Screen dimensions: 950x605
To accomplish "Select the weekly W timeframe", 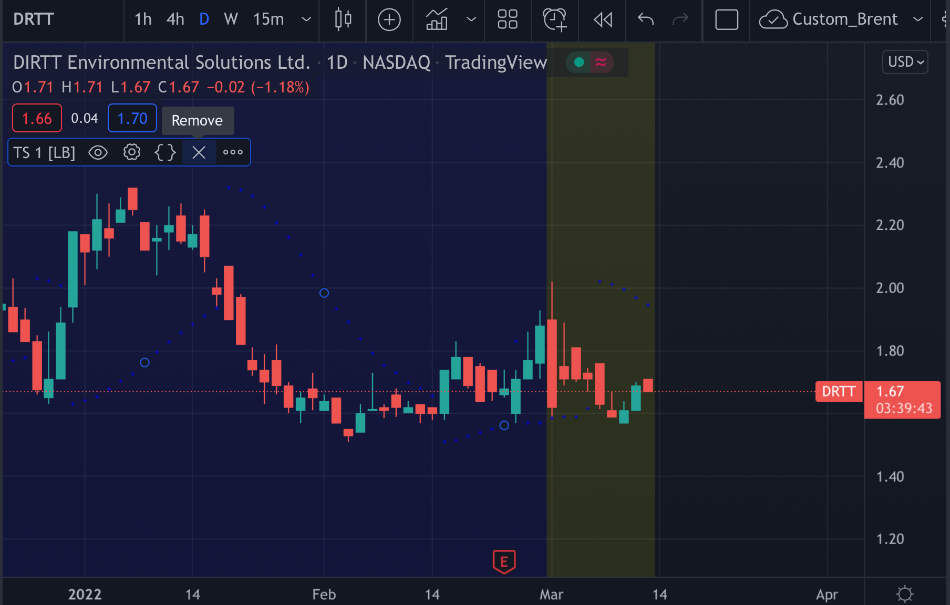I will pos(231,19).
